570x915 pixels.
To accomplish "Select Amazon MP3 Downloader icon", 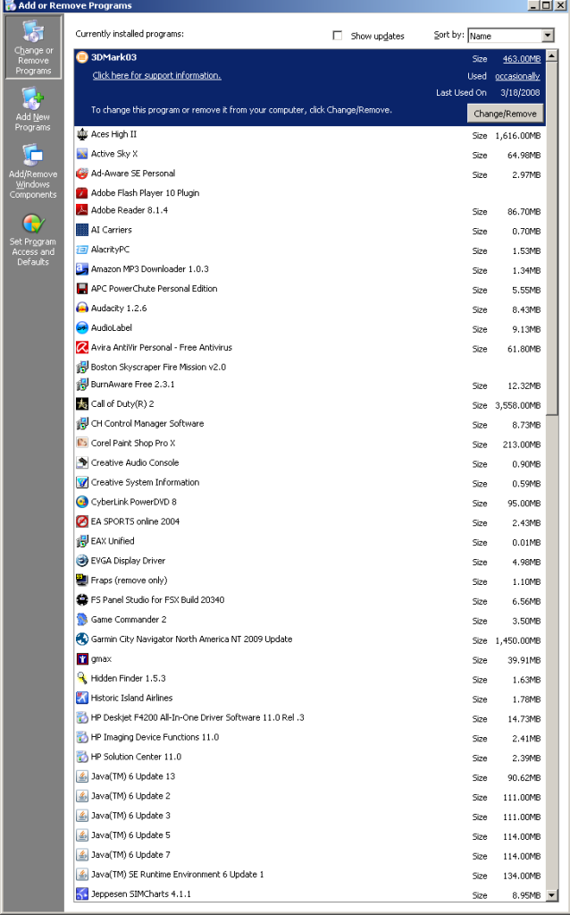I will [82, 269].
